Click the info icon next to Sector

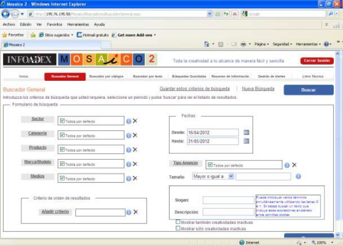pyautogui.click(x=129, y=121)
